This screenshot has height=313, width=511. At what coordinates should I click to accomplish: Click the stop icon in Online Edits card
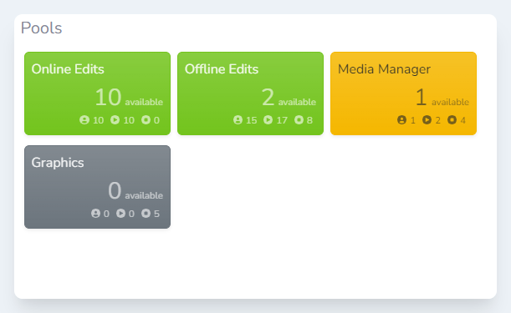(146, 120)
